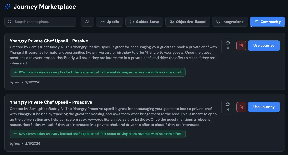This screenshot has width=288, height=155.
Task: Click the people icon on Community button
Action: (x=256, y=22)
